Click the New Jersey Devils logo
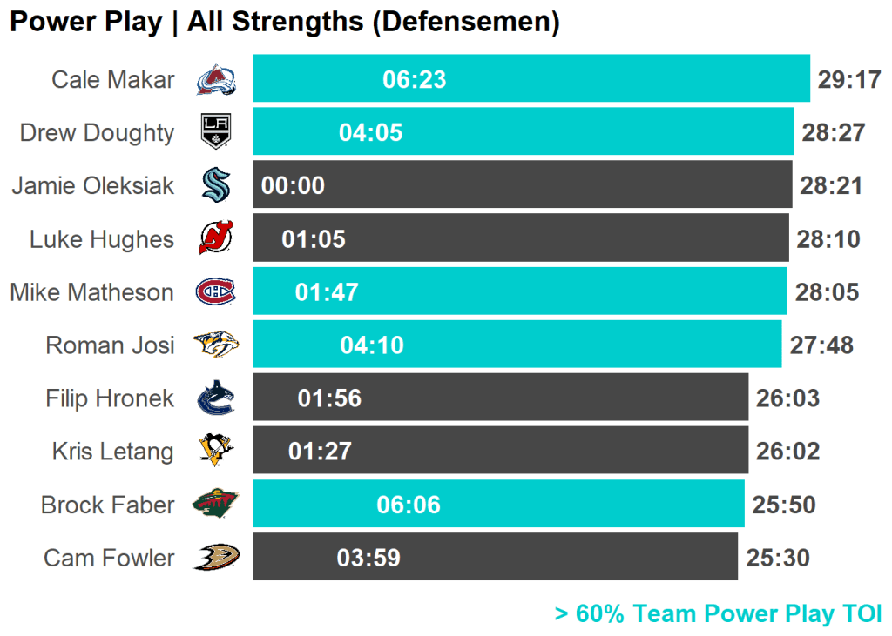The height and width of the screenshot is (636, 892). tap(215, 238)
